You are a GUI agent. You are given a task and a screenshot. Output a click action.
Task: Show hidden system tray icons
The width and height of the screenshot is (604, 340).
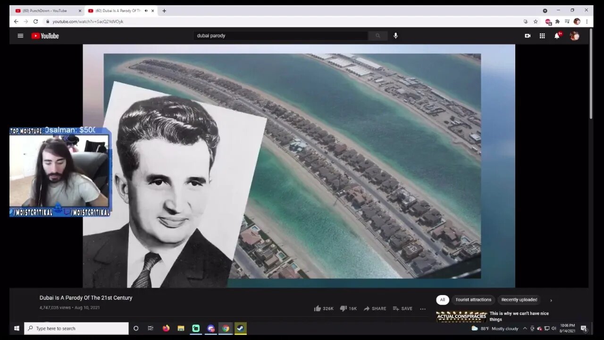pos(525,328)
